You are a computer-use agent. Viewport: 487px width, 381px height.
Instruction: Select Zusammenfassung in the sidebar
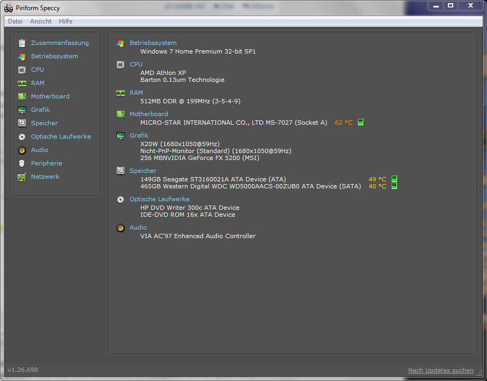pyautogui.click(x=59, y=43)
